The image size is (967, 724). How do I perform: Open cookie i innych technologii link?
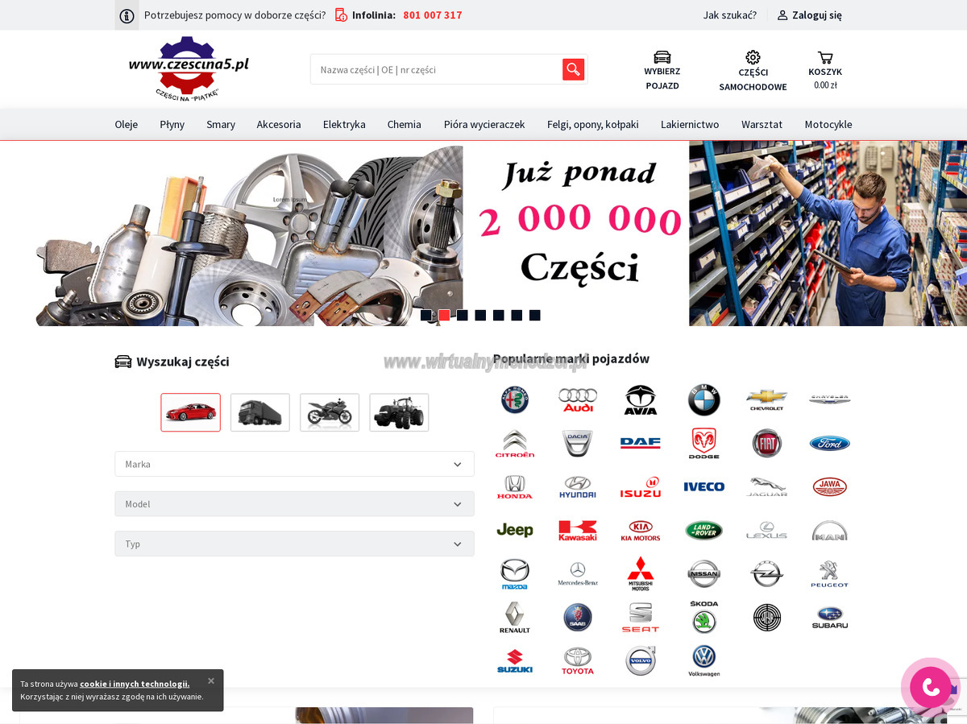tap(135, 684)
